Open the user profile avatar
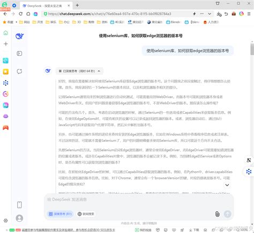 click(x=19, y=218)
